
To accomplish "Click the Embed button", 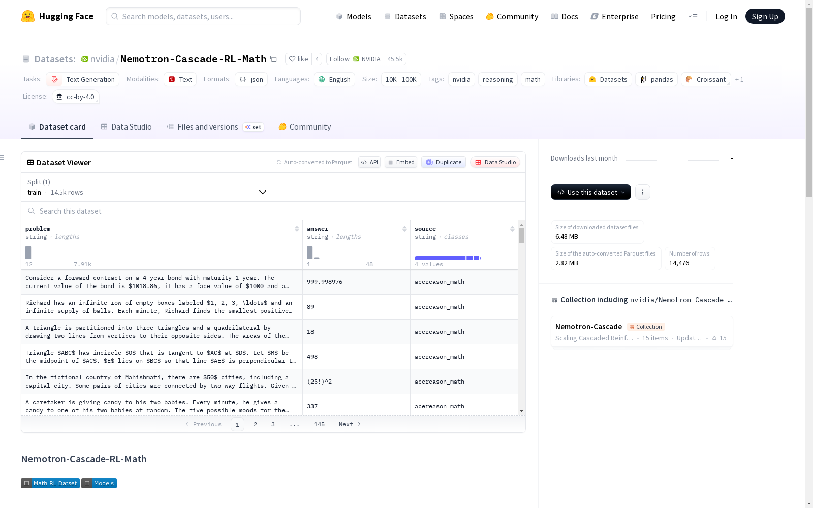I will pos(401,162).
